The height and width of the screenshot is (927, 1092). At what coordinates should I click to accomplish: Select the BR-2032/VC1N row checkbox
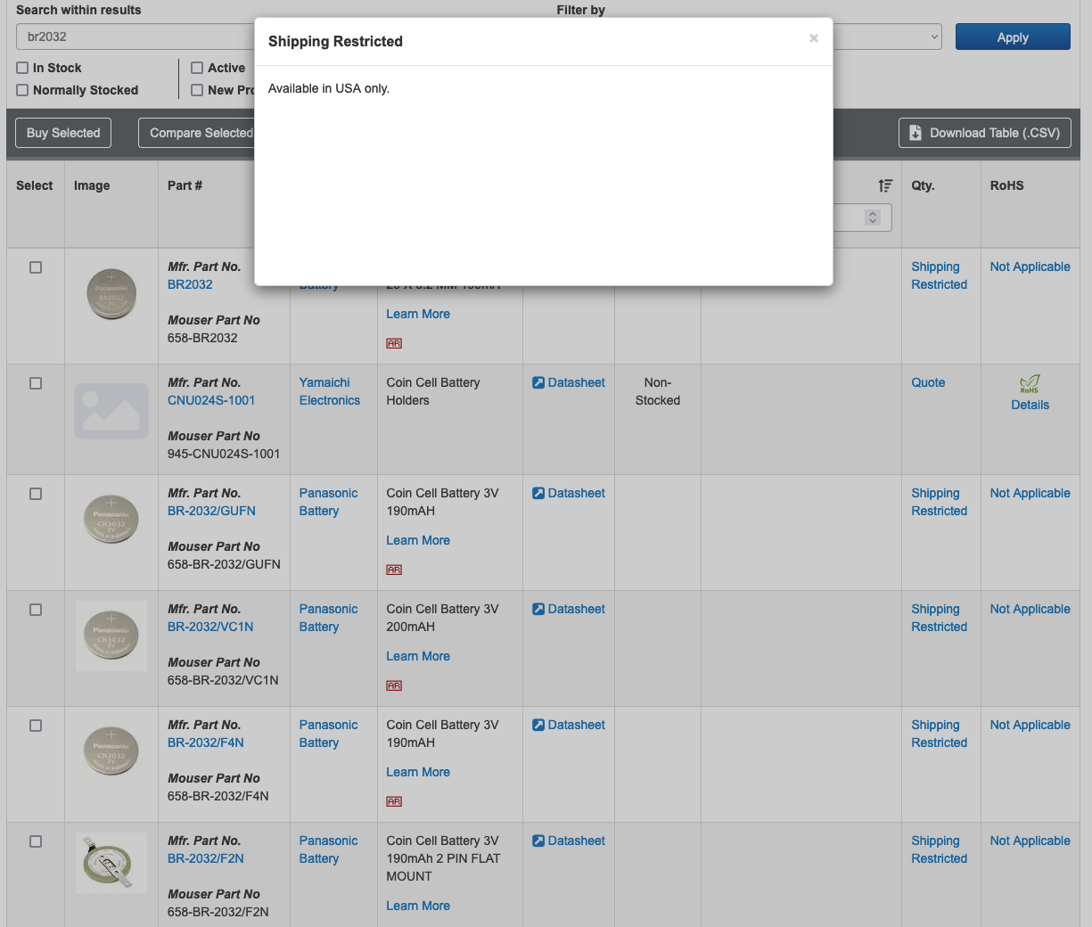coord(36,610)
